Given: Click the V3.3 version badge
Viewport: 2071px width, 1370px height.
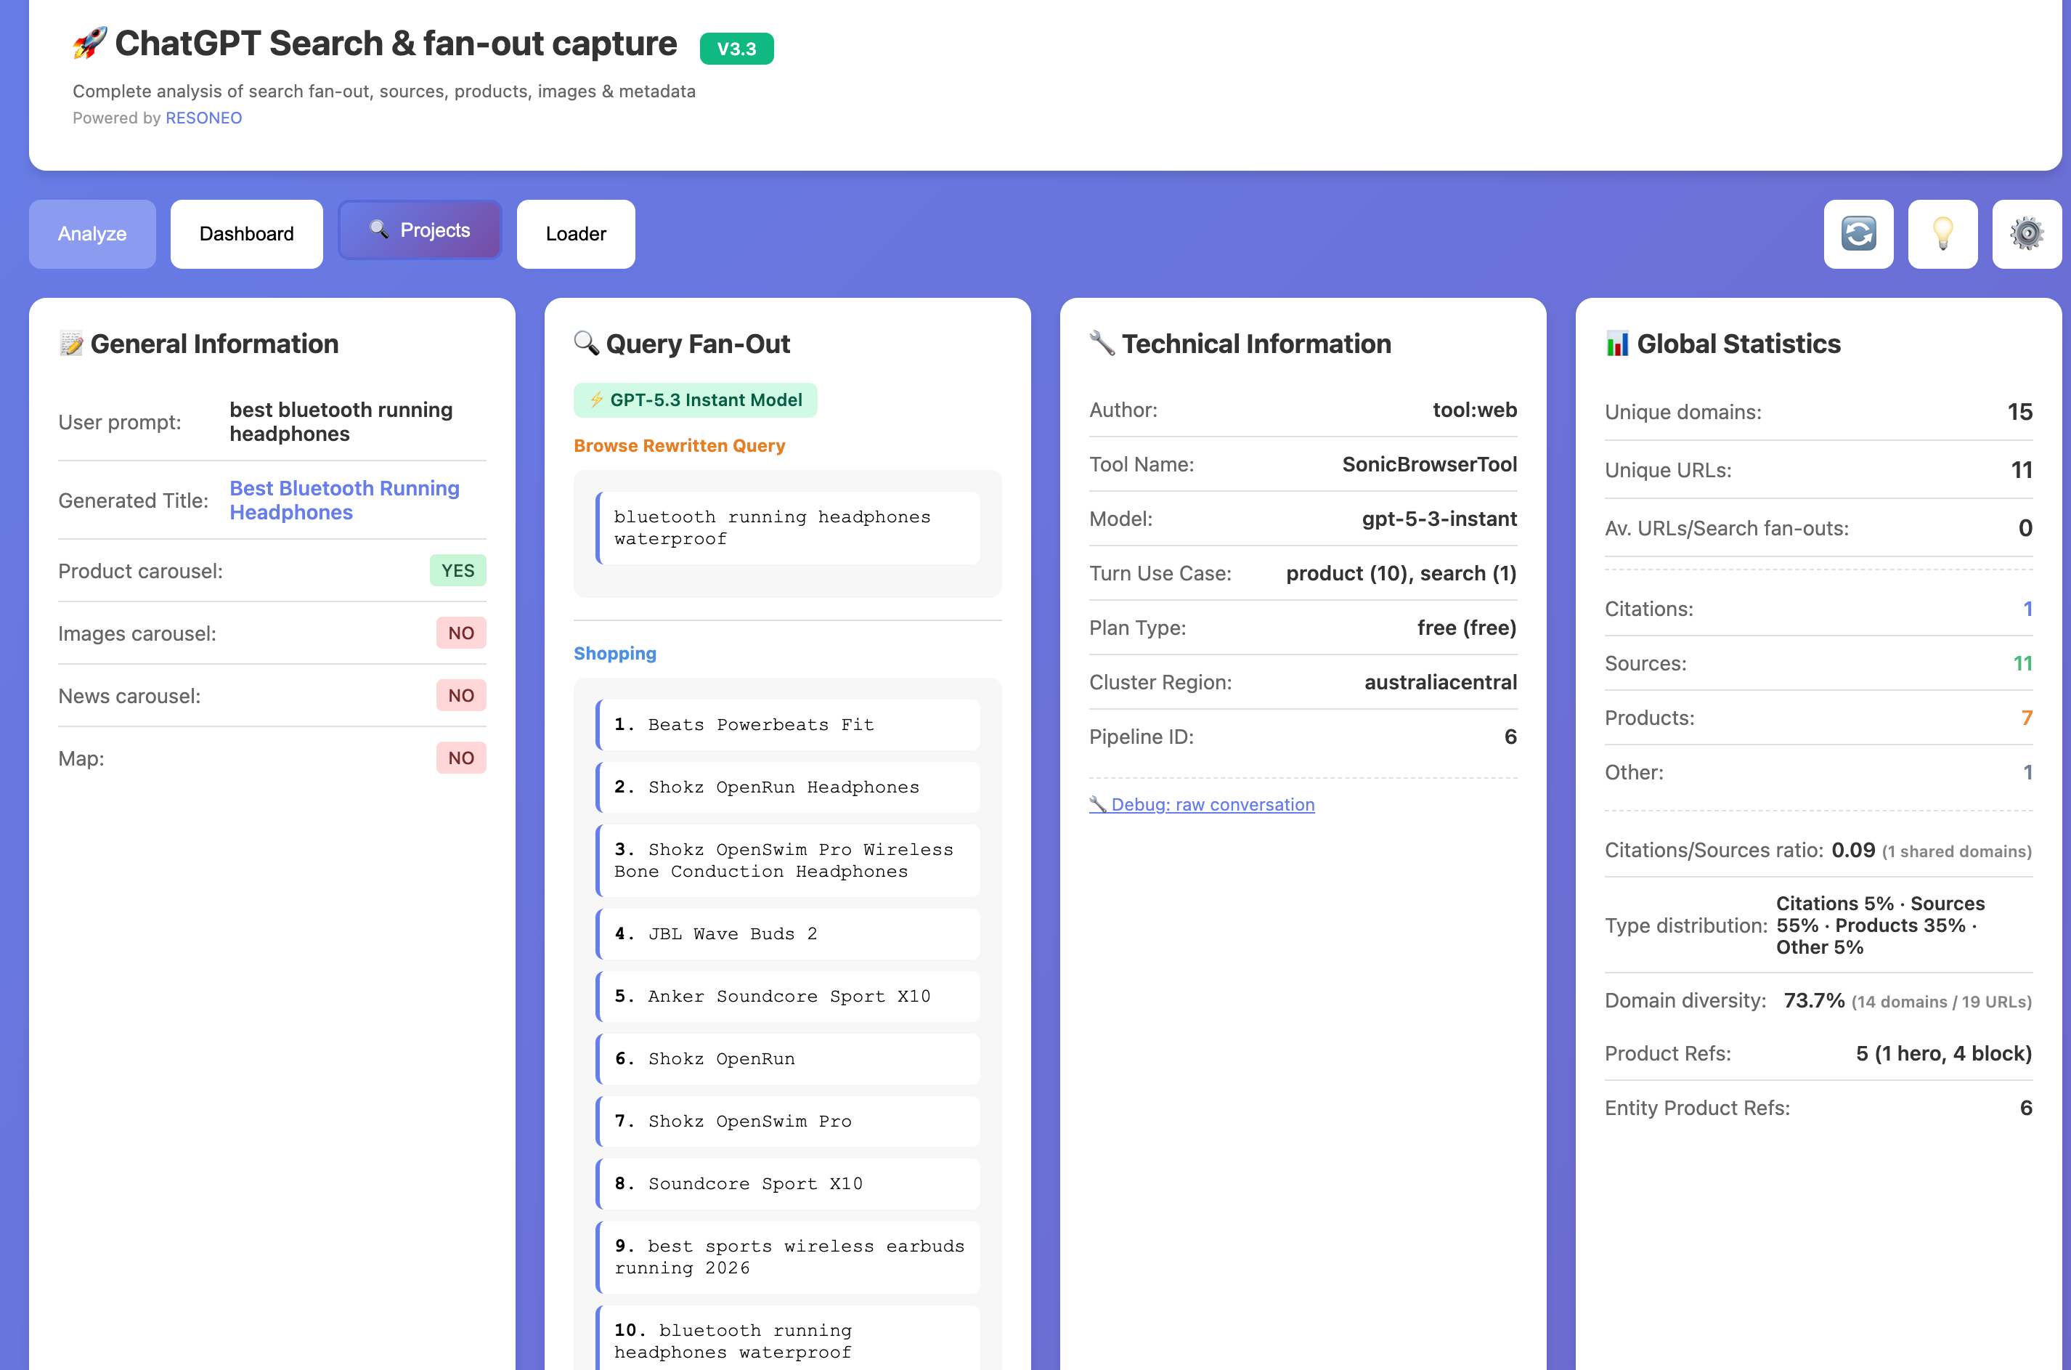Looking at the screenshot, I should pos(736,49).
